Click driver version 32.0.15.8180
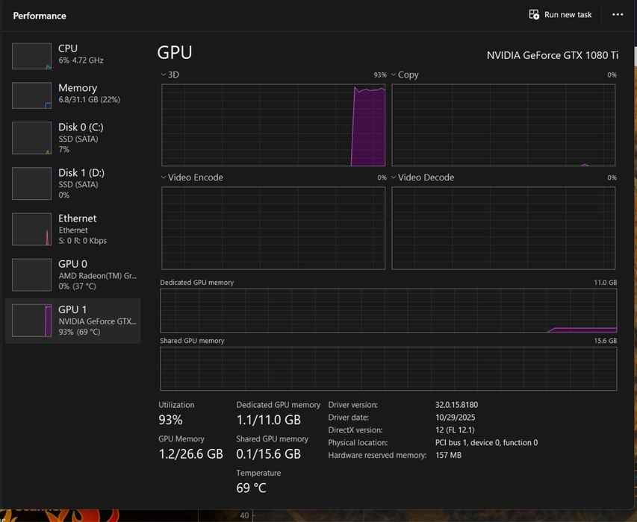 point(456,405)
